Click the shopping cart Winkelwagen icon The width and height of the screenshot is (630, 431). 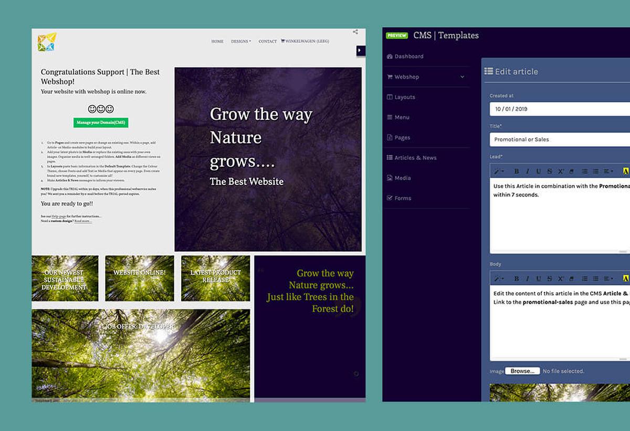(283, 41)
